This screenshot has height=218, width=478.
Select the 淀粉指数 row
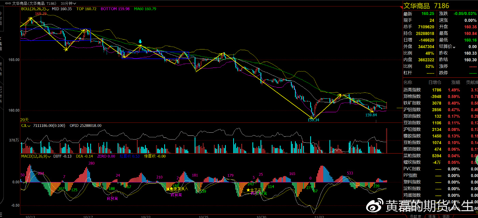(440, 188)
